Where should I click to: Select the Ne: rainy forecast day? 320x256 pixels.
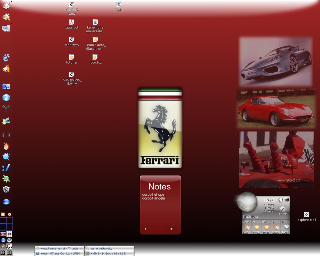tap(286, 227)
